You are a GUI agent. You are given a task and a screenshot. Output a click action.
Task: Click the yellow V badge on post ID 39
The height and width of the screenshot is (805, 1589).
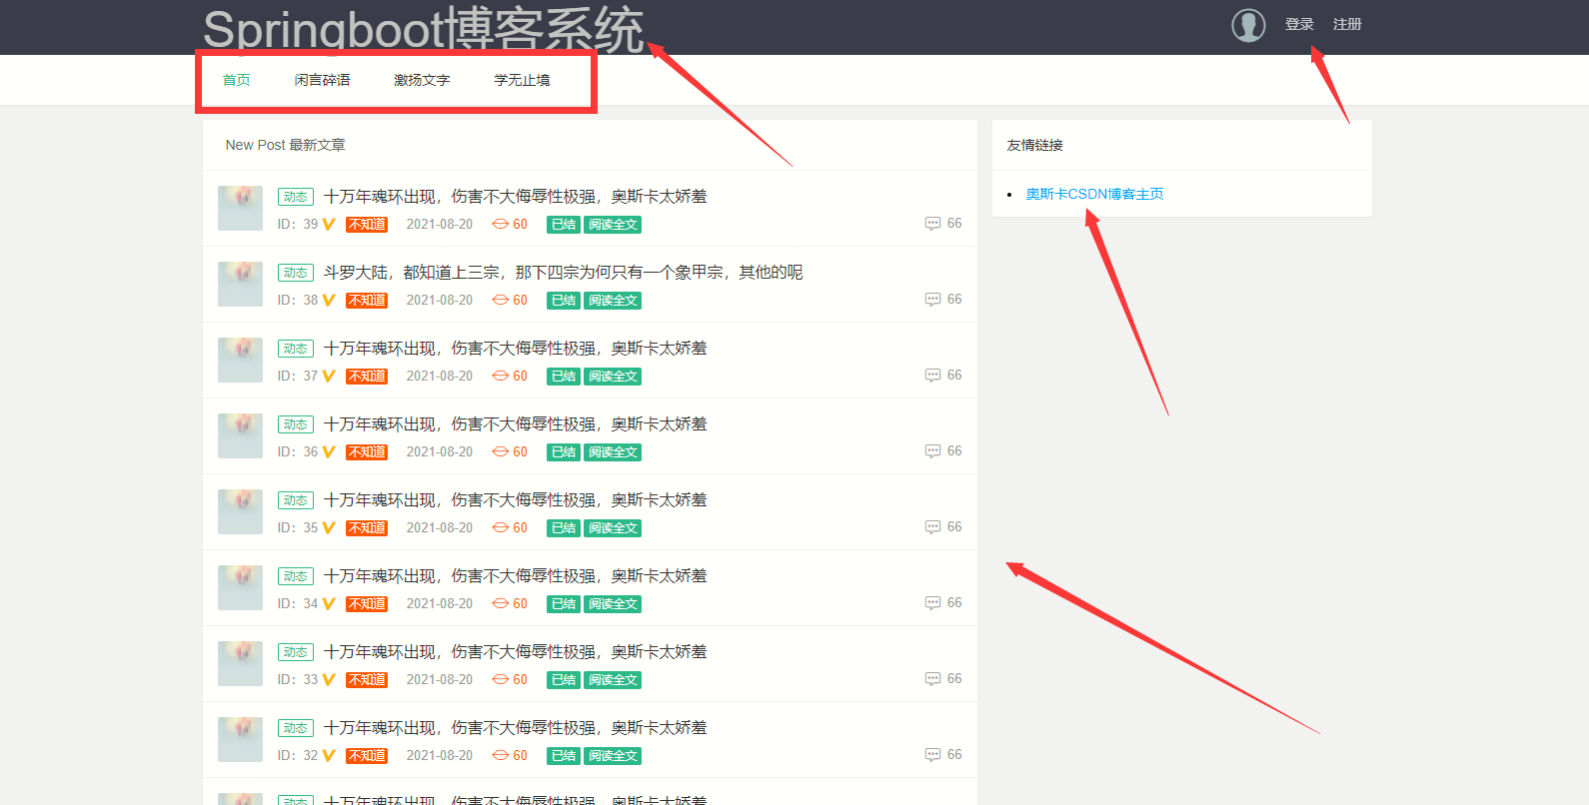329,225
